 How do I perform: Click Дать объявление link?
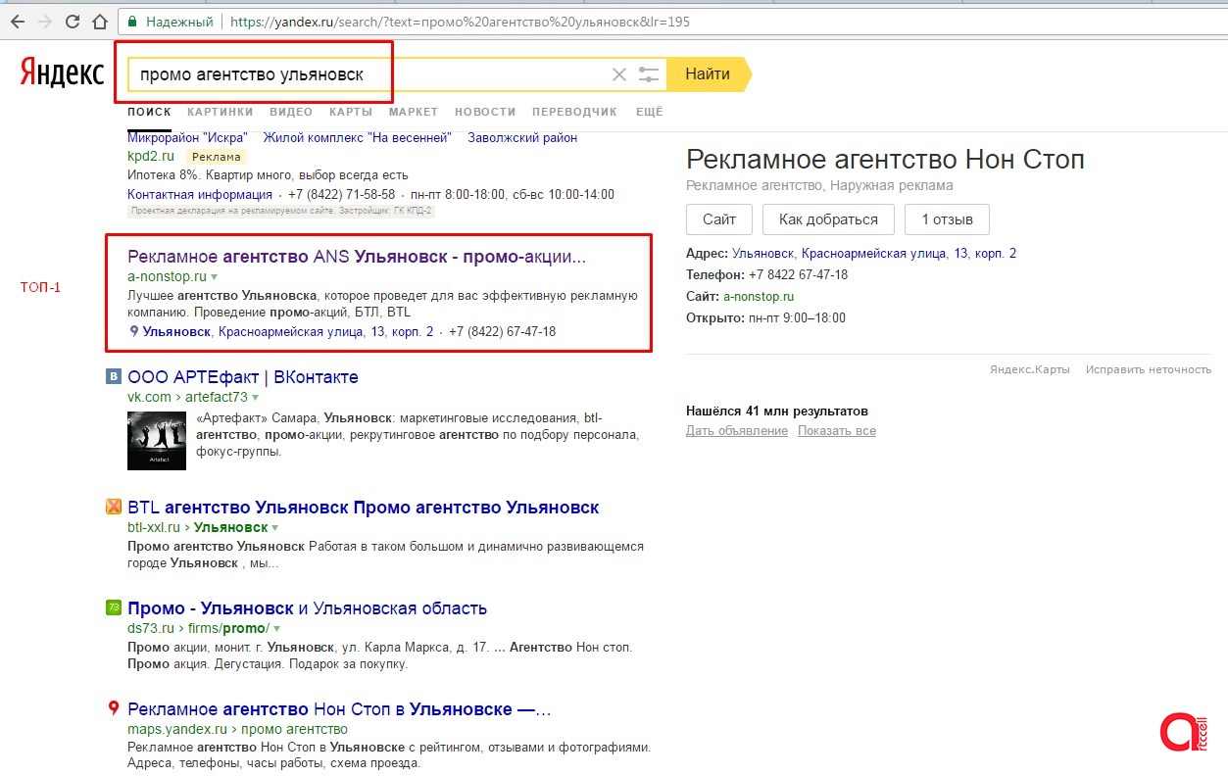click(x=737, y=431)
